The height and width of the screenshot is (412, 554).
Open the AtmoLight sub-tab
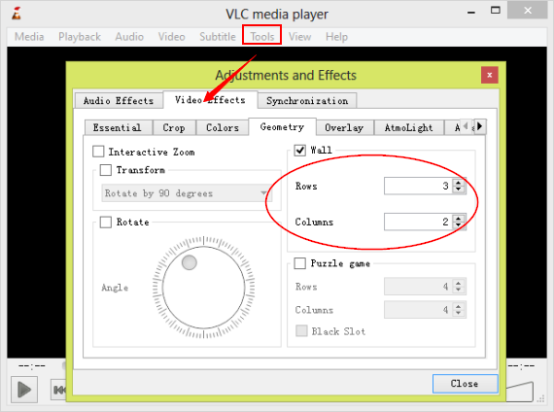click(x=408, y=127)
